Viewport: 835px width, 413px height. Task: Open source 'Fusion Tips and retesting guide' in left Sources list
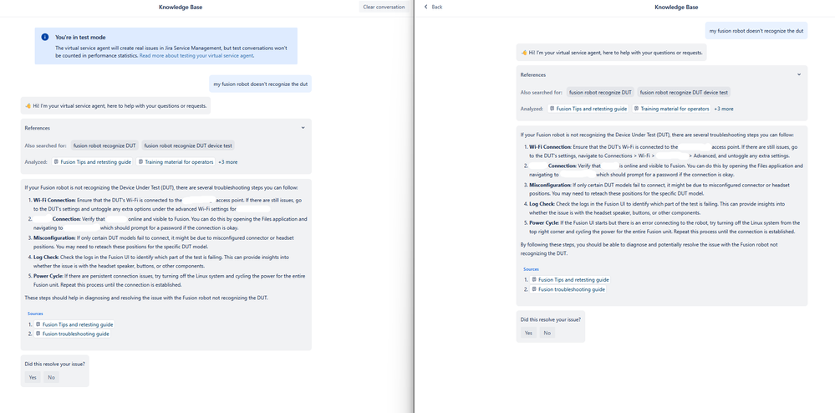click(x=74, y=324)
